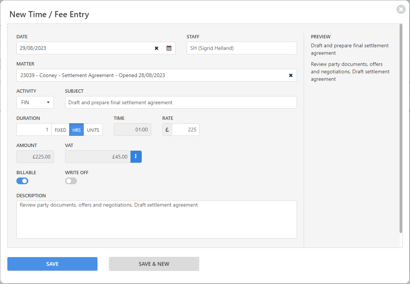This screenshot has width=410, height=284.
Task: Open VAT options three-dot menu
Action: click(x=136, y=157)
